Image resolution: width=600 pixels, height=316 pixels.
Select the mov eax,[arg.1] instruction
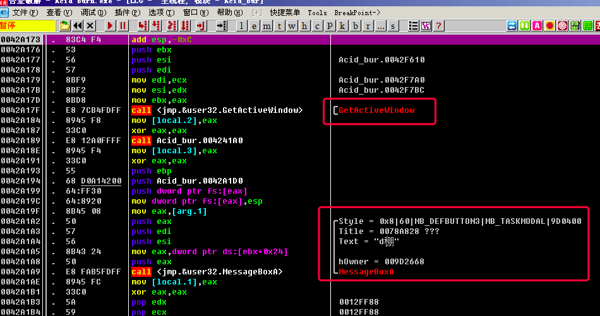[x=169, y=211]
